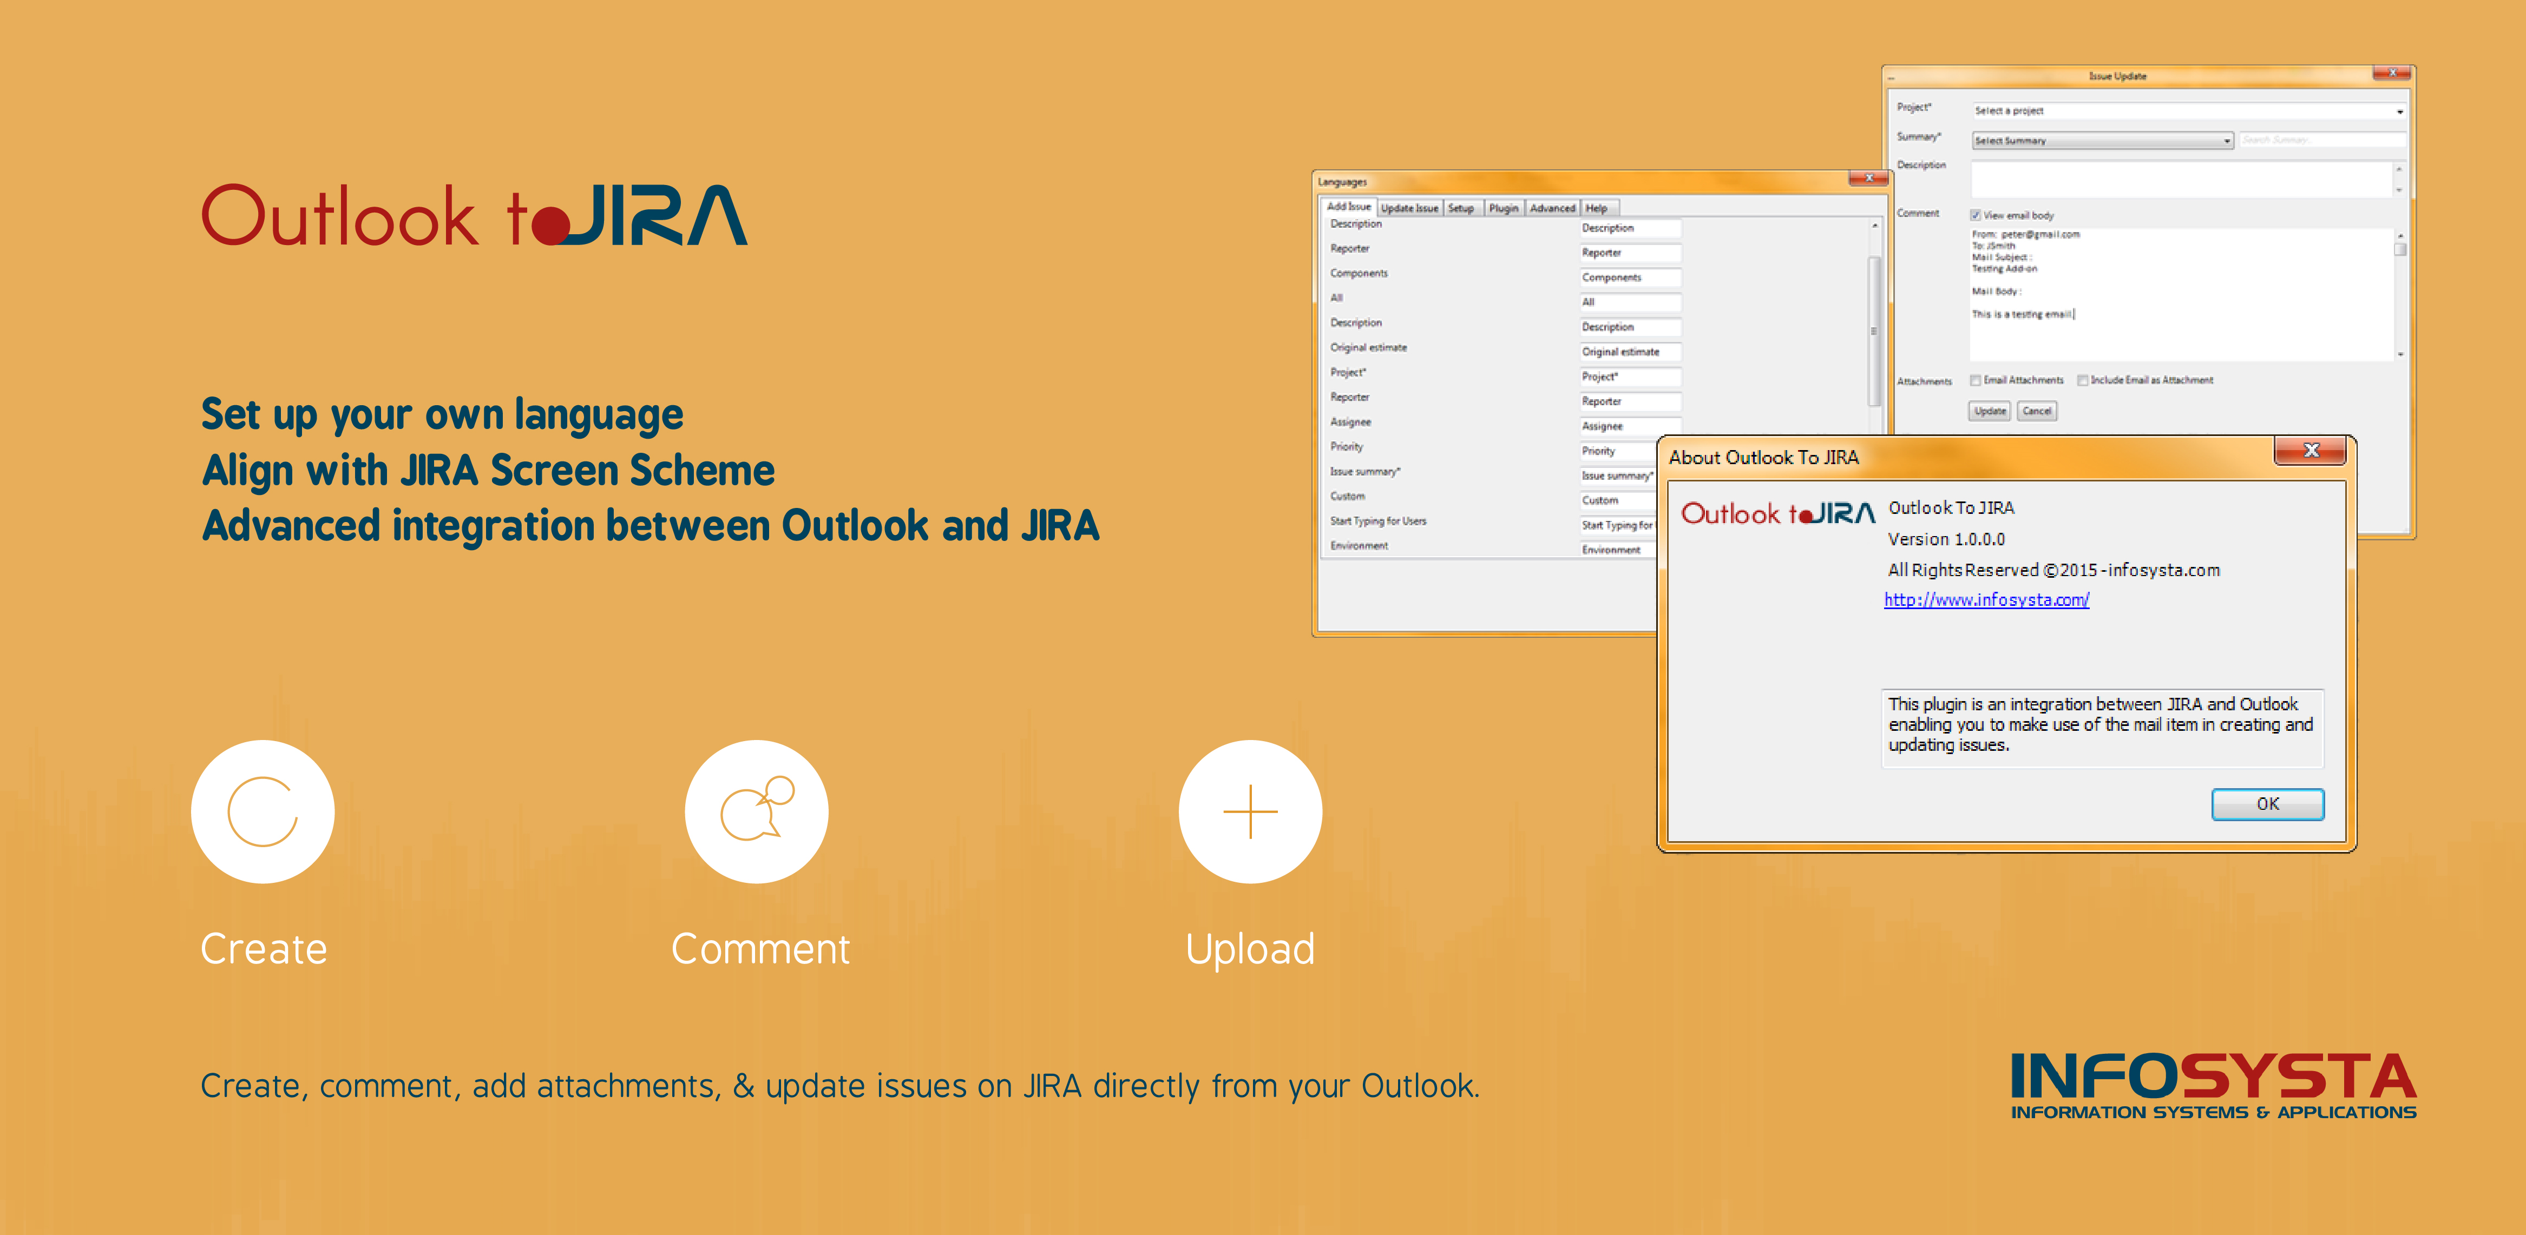
Task: Select the Plugin tab
Action: [1503, 208]
